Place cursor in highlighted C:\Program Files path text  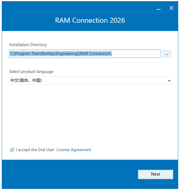tap(61, 54)
